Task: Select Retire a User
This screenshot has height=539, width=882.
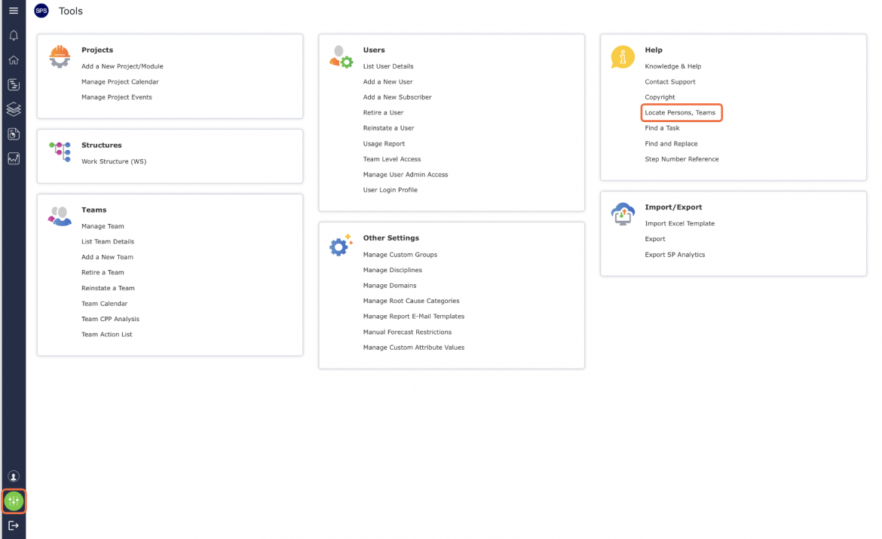Action: pos(383,112)
